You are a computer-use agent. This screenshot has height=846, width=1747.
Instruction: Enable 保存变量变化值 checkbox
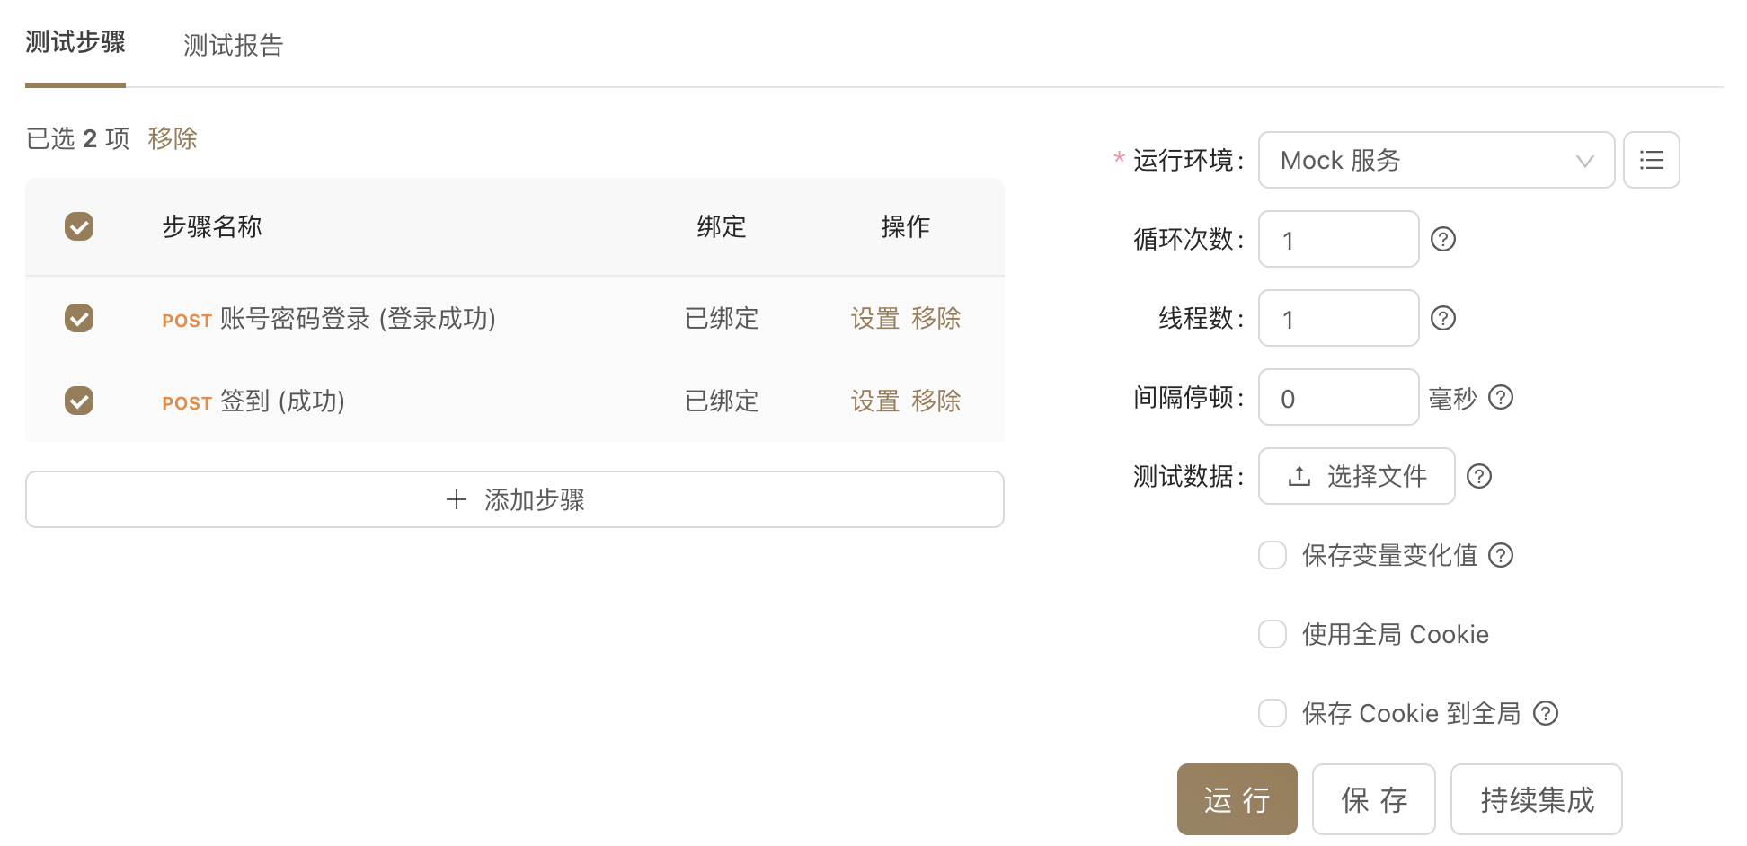1272,555
